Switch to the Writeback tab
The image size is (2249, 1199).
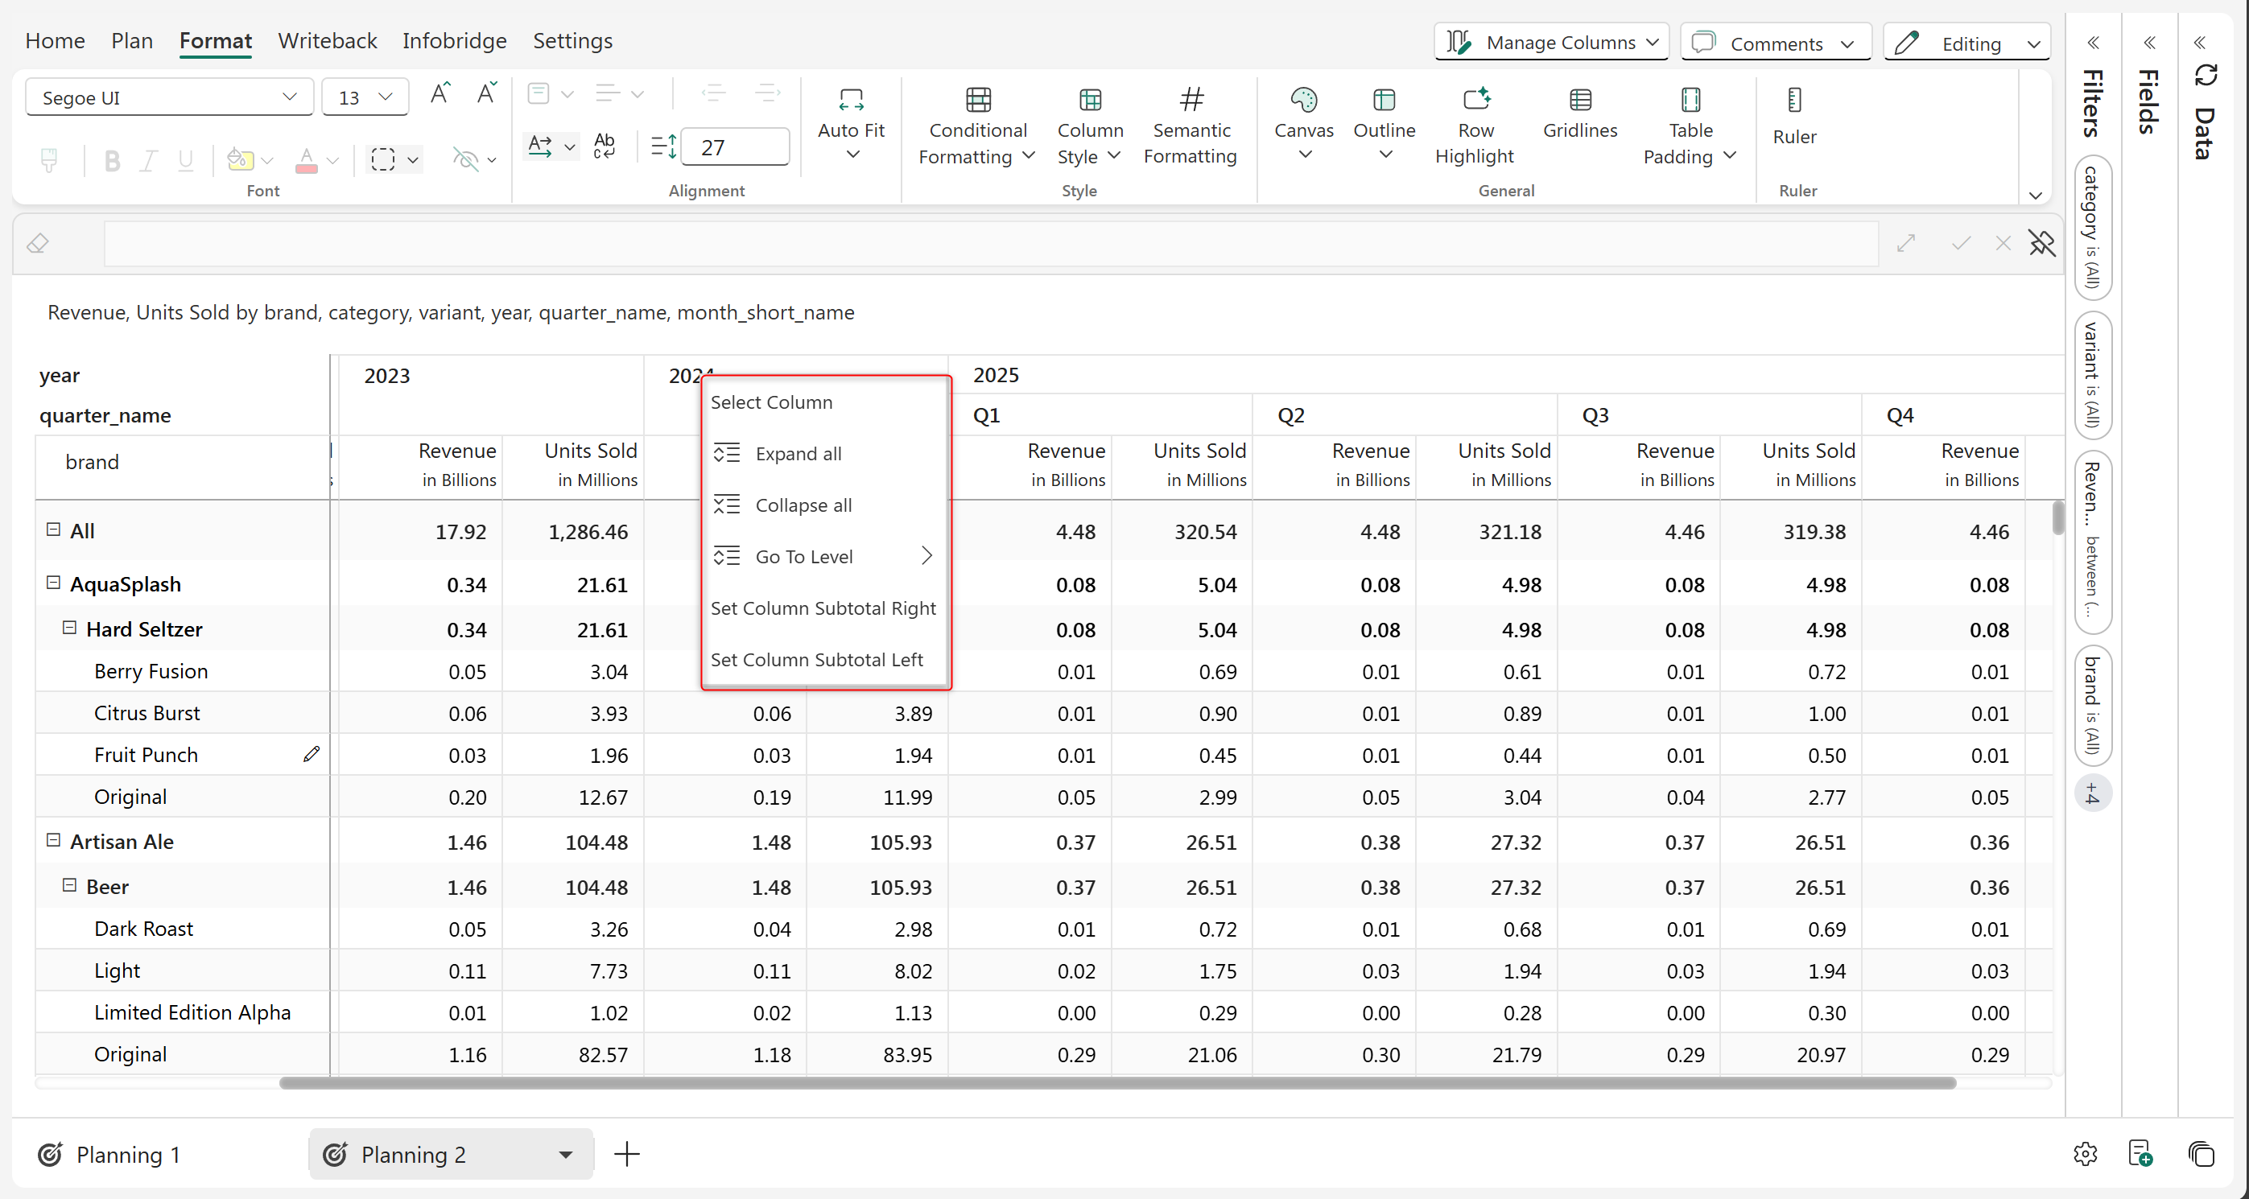328,41
